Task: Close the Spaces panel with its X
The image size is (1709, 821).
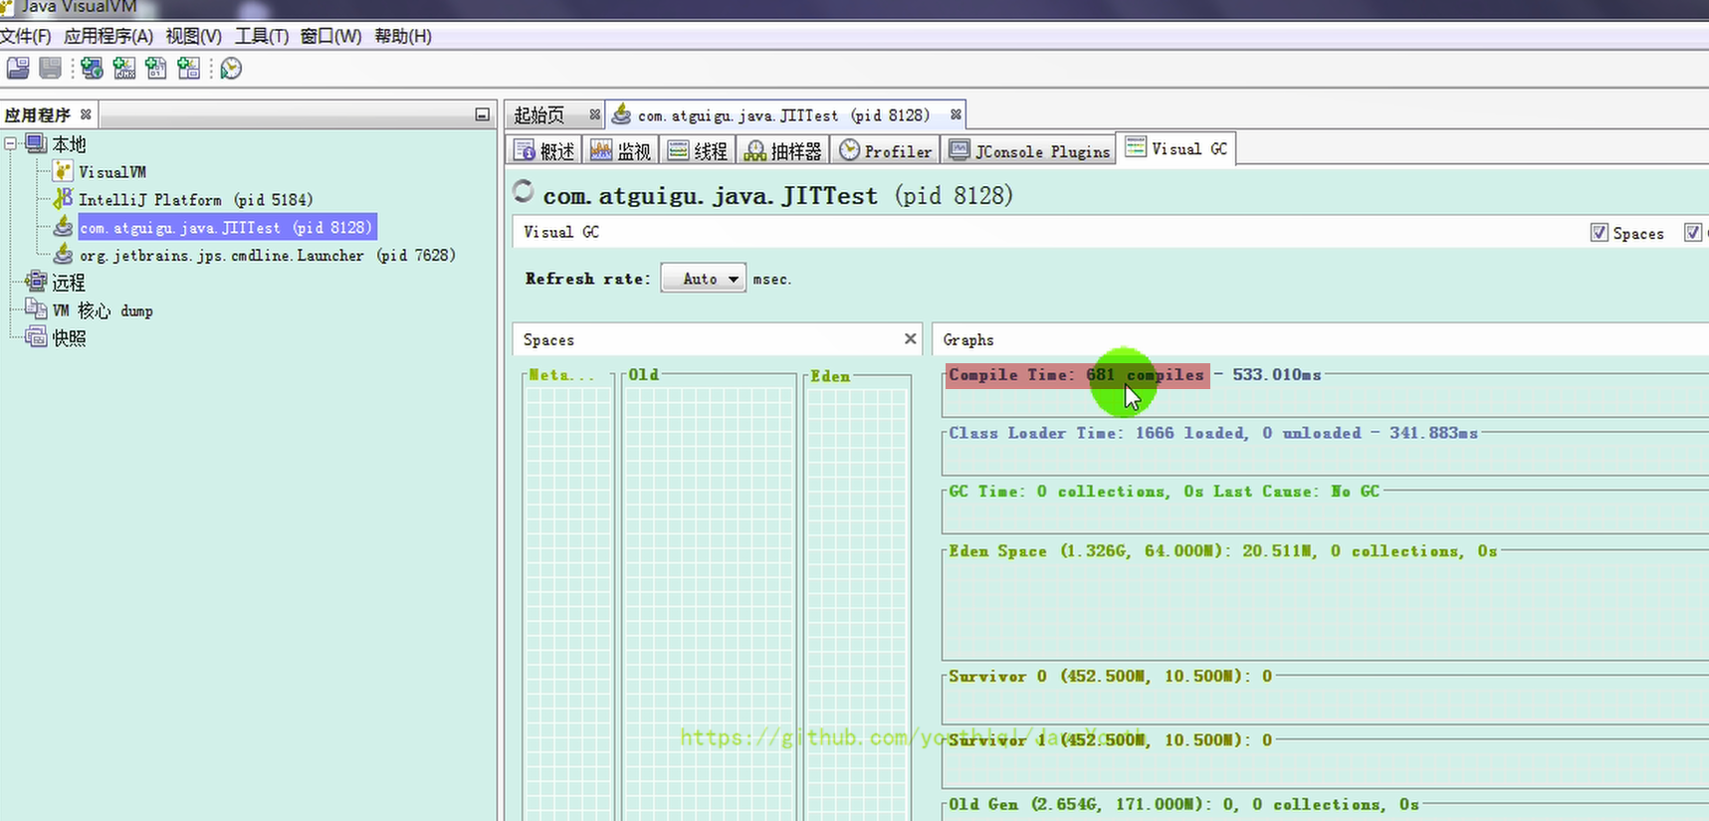Action: click(x=910, y=339)
